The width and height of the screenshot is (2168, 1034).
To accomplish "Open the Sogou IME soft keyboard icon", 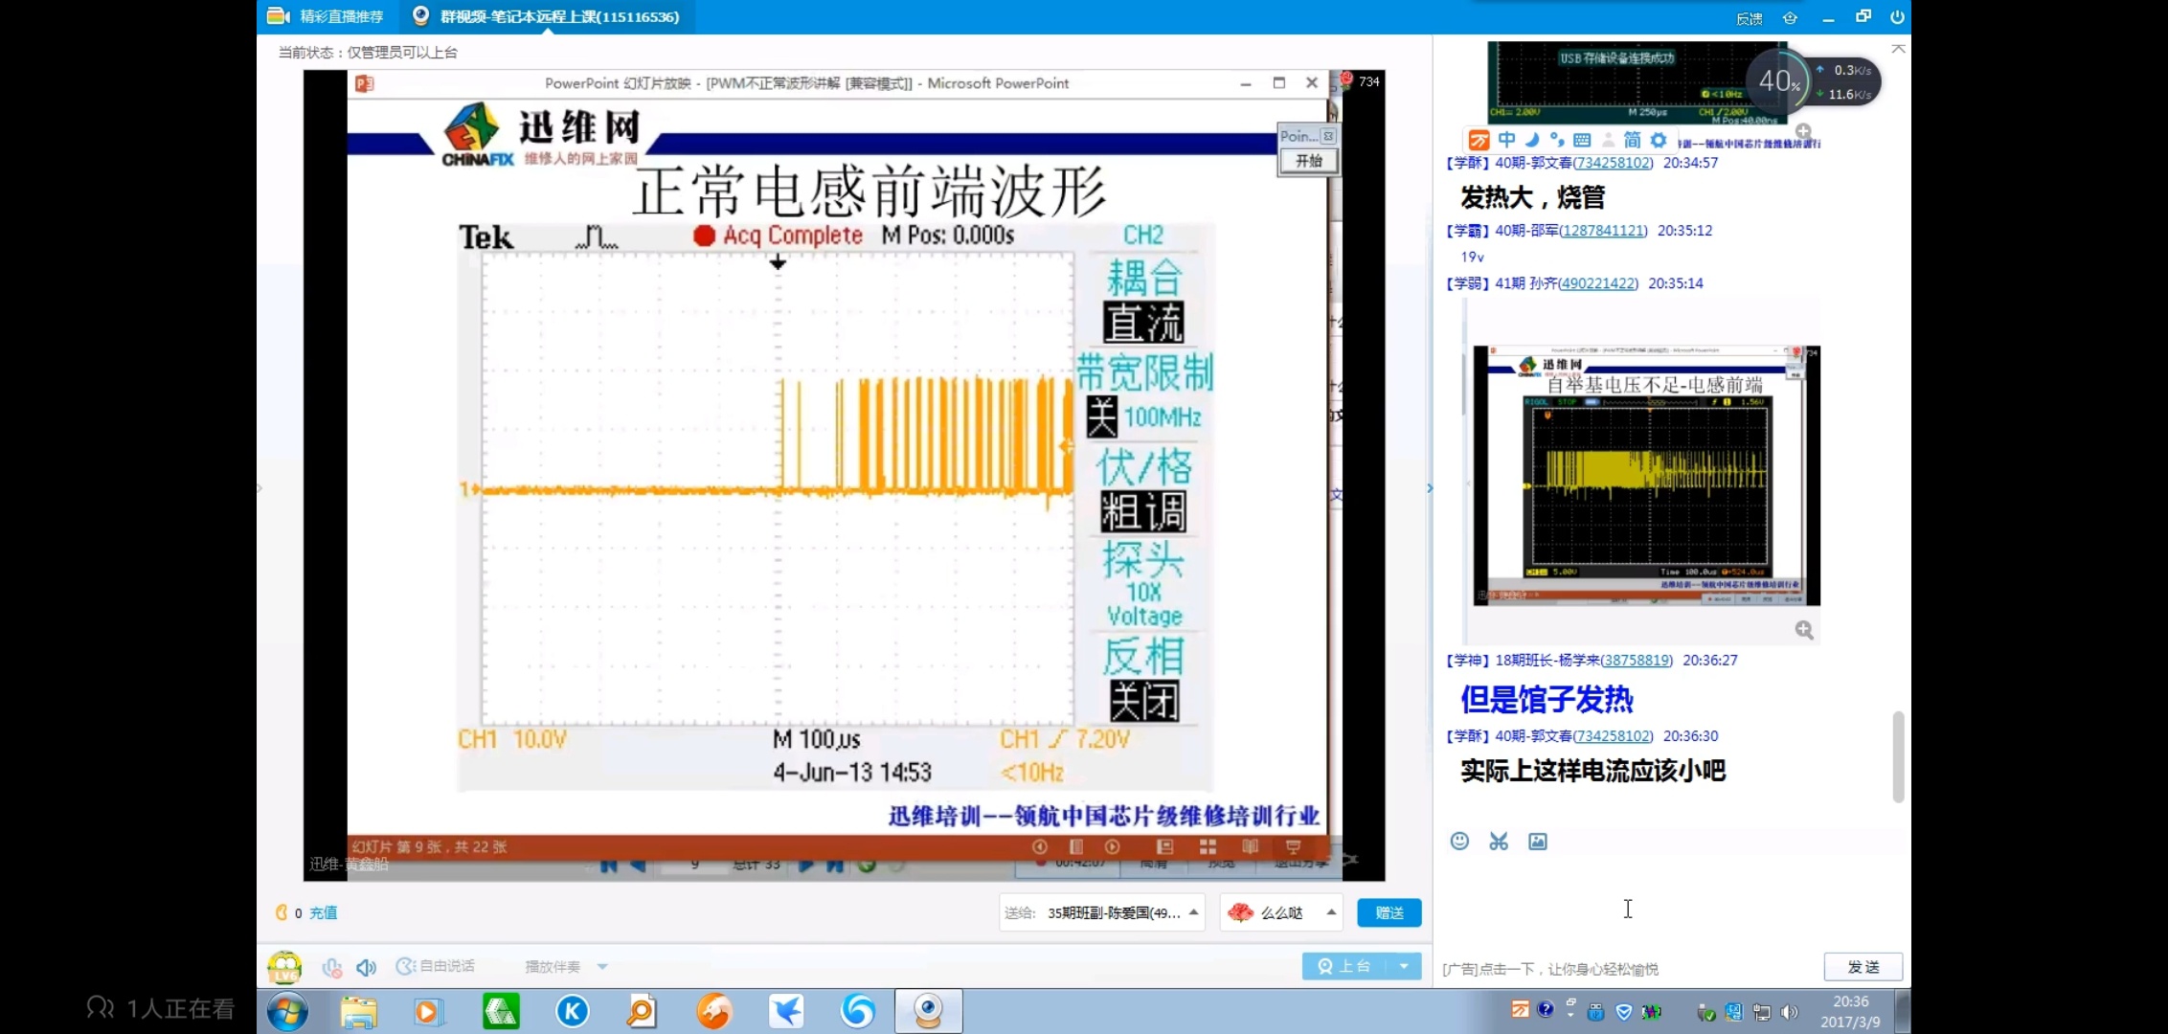I will click(1582, 140).
